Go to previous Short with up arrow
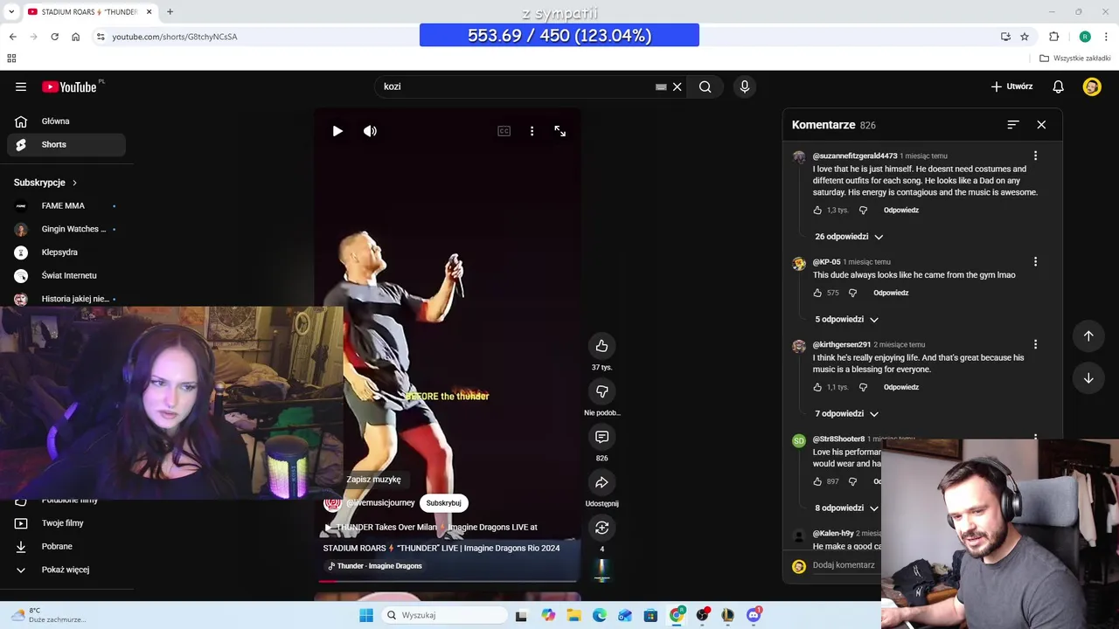The height and width of the screenshot is (629, 1119). [1088, 336]
